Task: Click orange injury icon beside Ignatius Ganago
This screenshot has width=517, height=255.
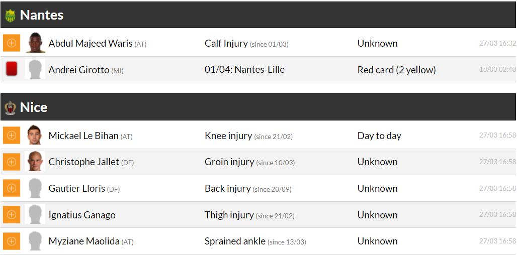Action: (12, 214)
